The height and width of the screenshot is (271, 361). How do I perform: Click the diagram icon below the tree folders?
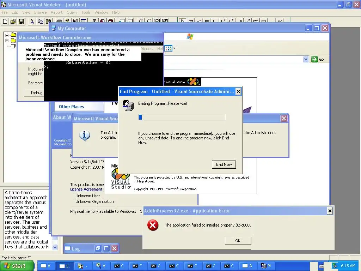pos(13,46)
